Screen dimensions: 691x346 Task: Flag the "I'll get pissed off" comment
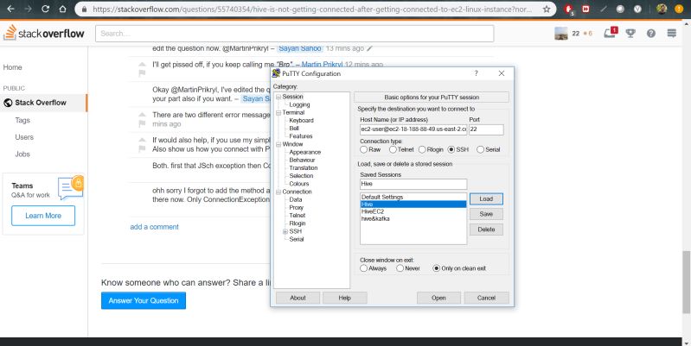(x=142, y=73)
